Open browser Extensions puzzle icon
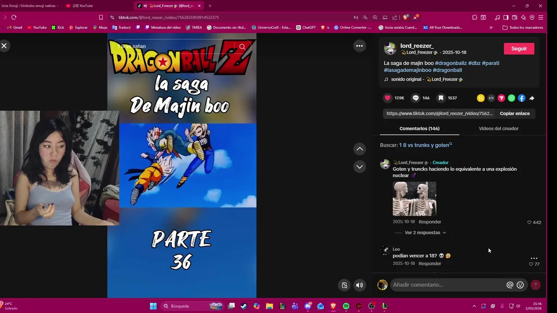Viewport: 557px width, 313px height. 474,17
